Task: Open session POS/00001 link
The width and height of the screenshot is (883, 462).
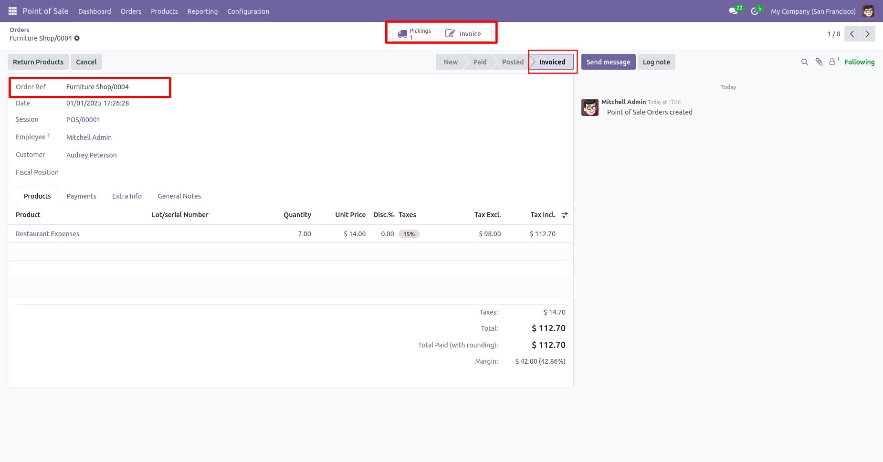Action: pos(83,120)
